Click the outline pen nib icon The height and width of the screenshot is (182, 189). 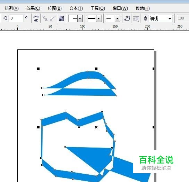[146, 18]
